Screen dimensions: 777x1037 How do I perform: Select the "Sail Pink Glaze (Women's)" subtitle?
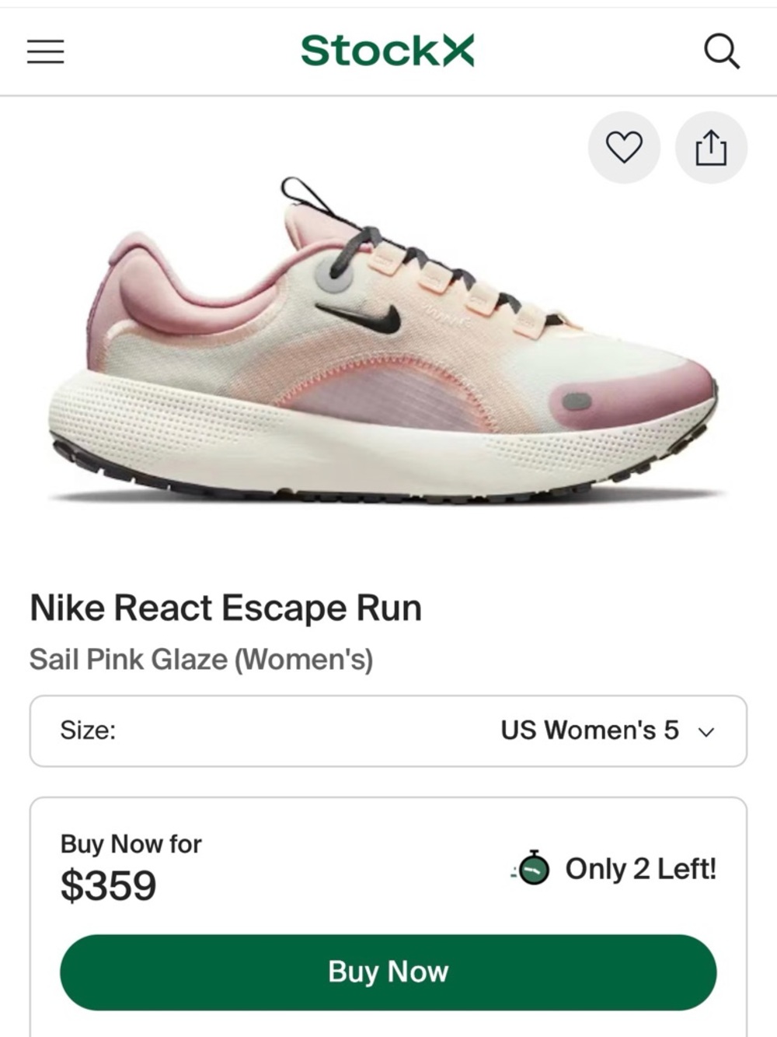[201, 657]
